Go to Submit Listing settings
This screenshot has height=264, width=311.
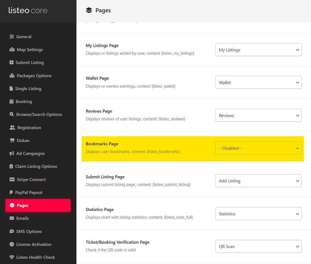click(x=30, y=63)
